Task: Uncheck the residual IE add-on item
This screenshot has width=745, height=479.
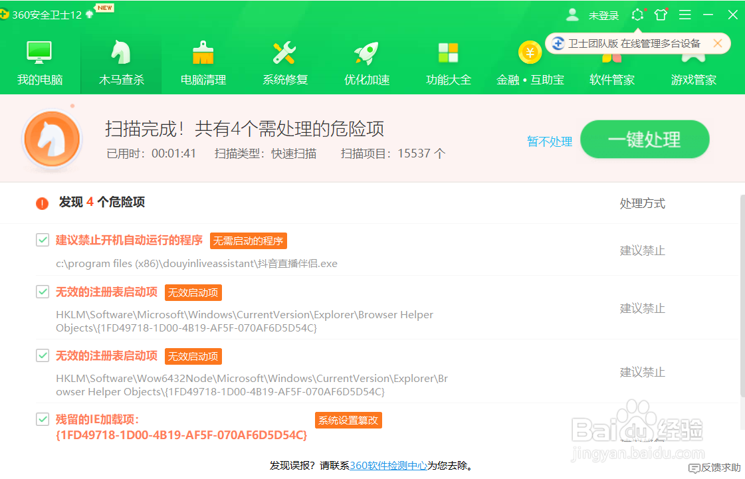Action: pyautogui.click(x=43, y=419)
